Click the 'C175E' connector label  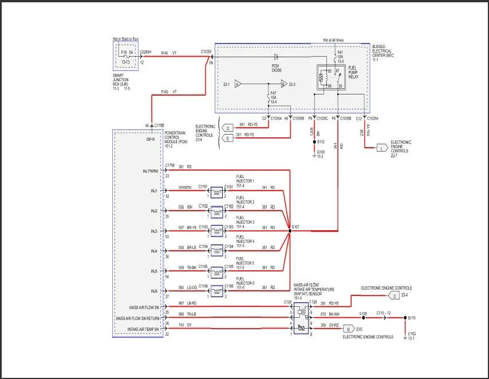pyautogui.click(x=170, y=165)
